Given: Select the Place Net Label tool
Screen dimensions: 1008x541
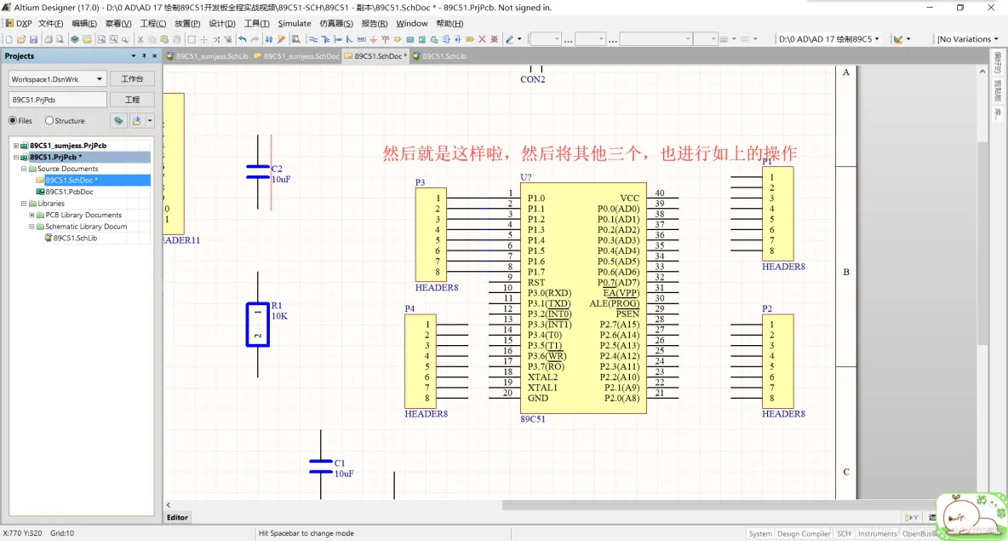Looking at the screenshot, I should 361,39.
